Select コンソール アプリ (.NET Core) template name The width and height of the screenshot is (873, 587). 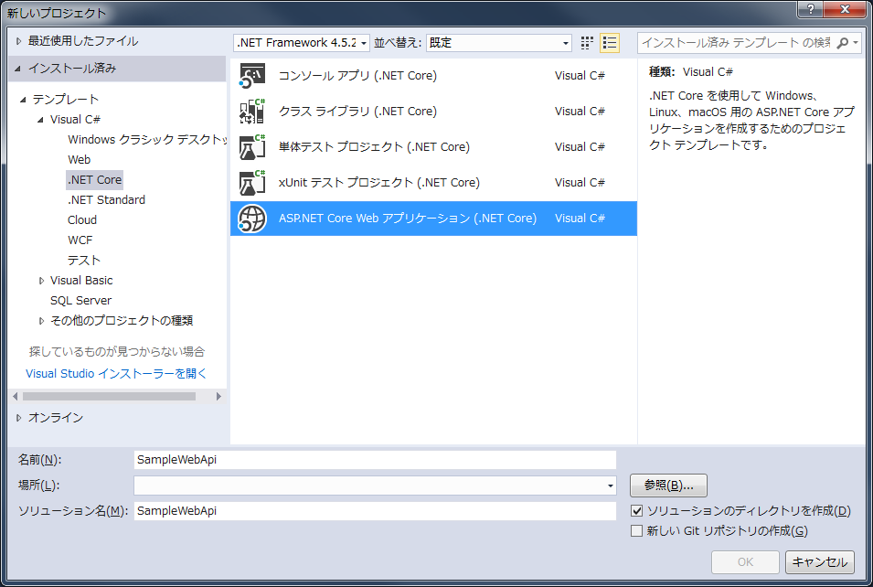[357, 76]
